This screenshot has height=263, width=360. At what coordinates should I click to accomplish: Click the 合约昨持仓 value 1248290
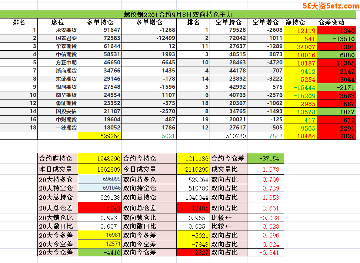[100, 159]
